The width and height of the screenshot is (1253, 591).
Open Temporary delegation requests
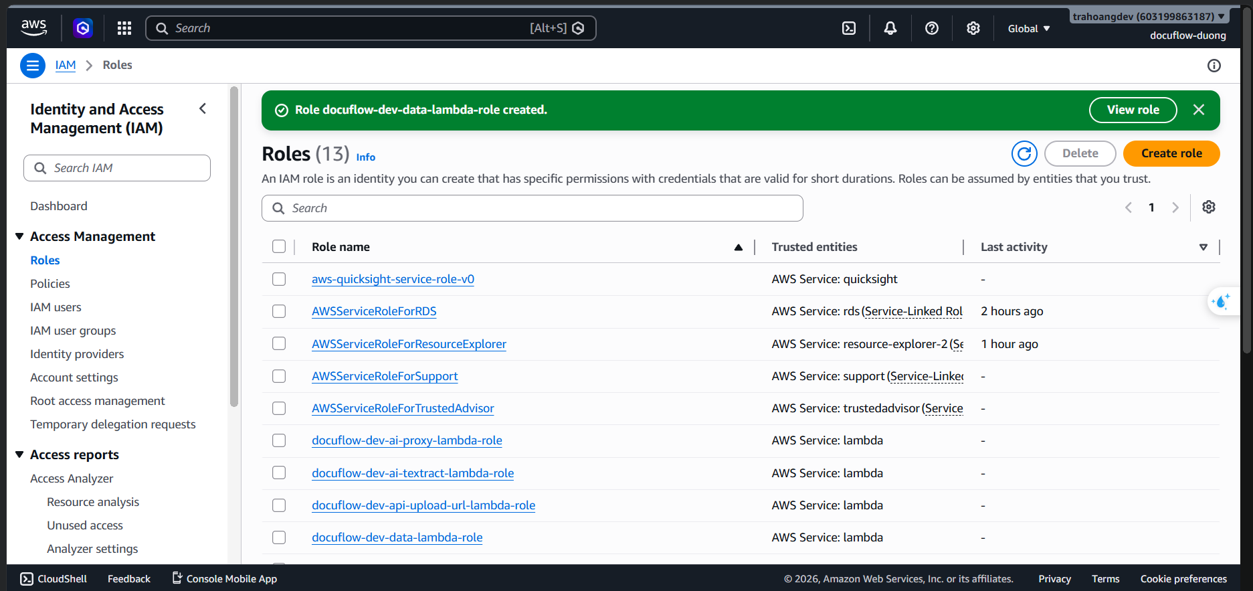(x=113, y=424)
